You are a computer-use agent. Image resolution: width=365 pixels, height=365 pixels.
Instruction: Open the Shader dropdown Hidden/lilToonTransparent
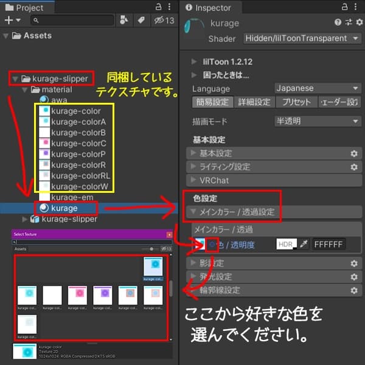pyautogui.click(x=302, y=38)
